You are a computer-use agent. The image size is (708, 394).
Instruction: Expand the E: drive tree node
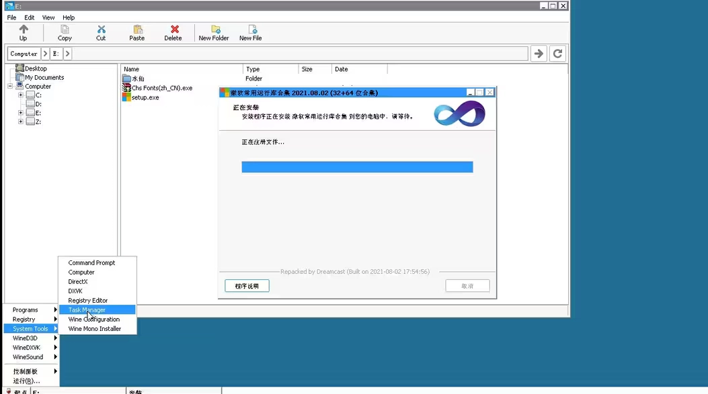pyautogui.click(x=21, y=113)
